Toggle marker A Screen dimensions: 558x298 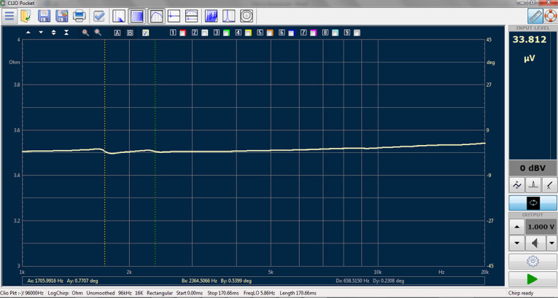point(117,33)
